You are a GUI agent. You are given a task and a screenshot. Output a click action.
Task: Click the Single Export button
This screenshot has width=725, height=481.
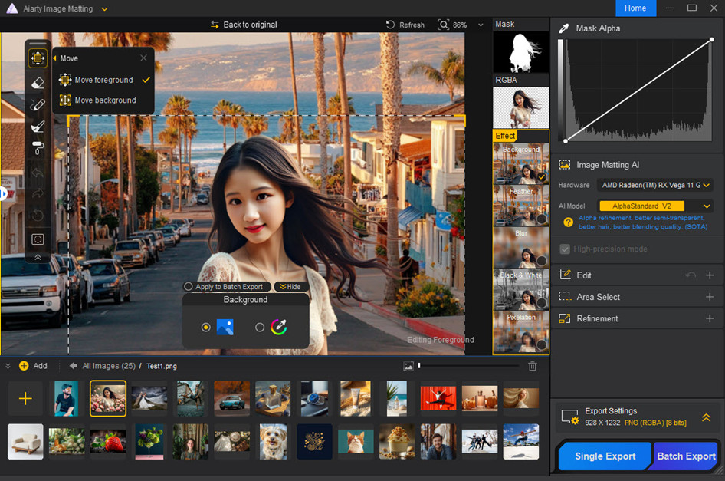point(605,456)
